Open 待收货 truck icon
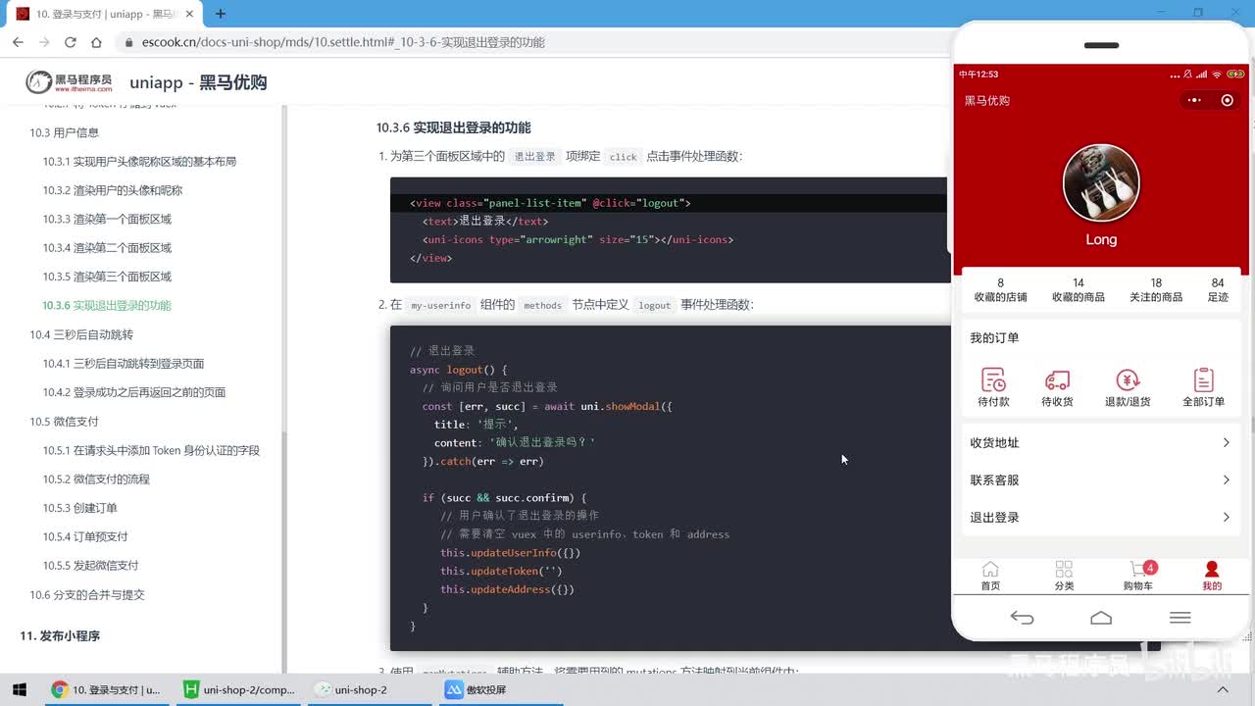Image resolution: width=1255 pixels, height=706 pixels. (1057, 387)
